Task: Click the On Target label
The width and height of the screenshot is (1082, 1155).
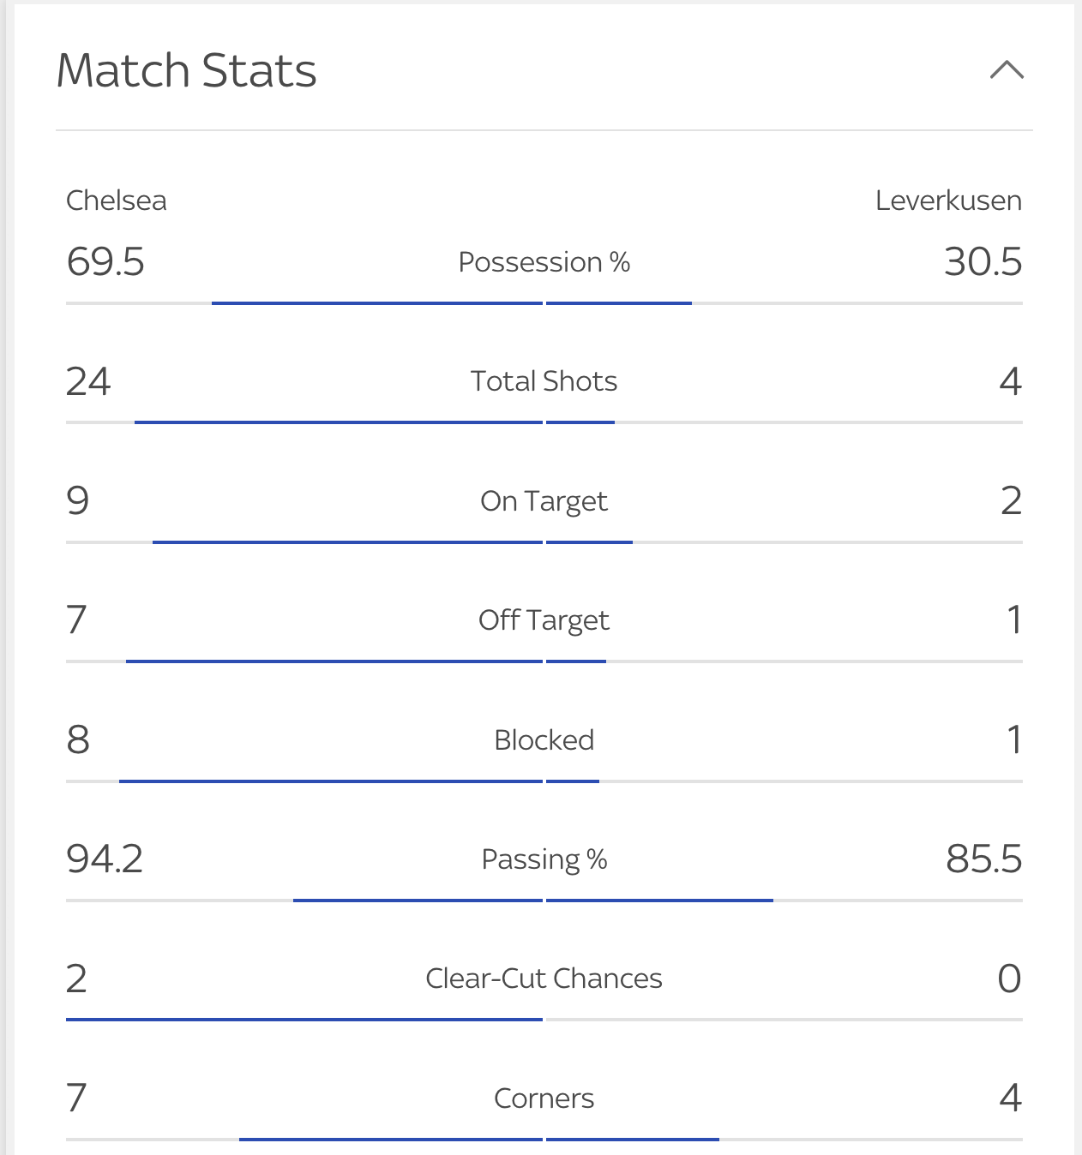Action: pos(544,500)
